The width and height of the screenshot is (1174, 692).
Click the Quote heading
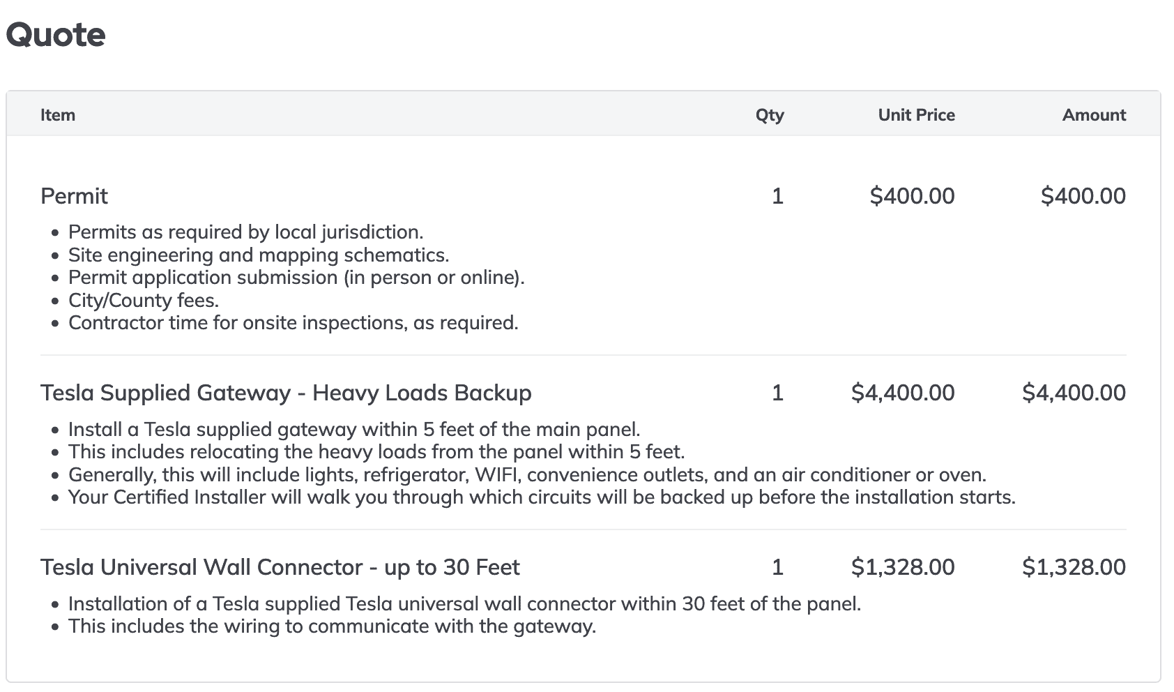click(x=56, y=35)
